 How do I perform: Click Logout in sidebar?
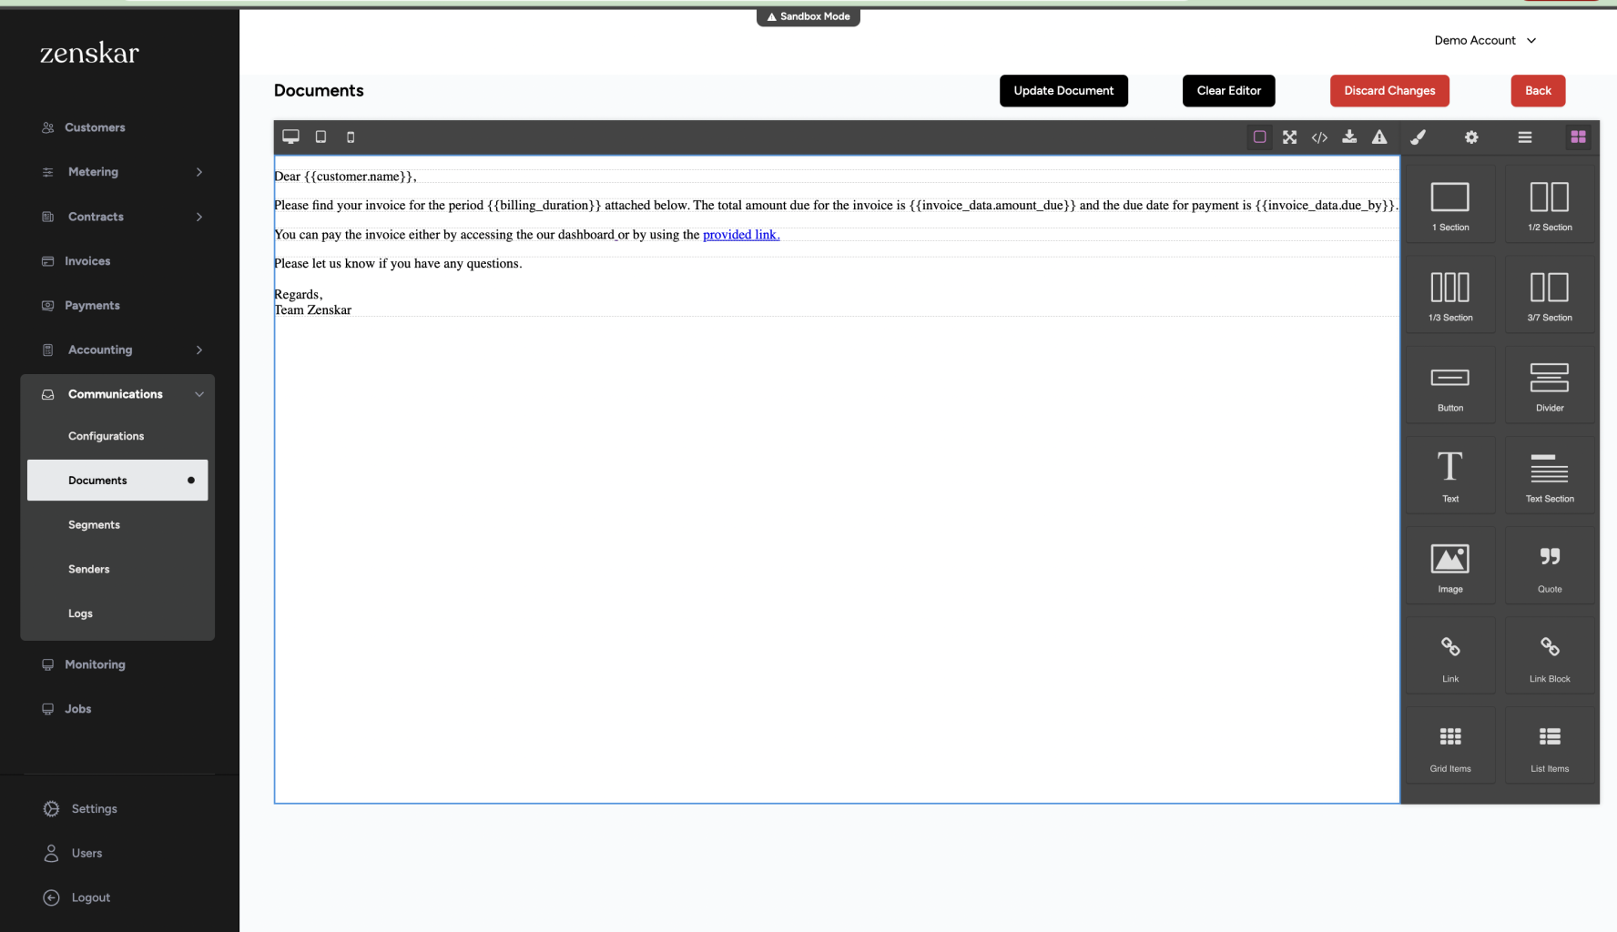90,897
